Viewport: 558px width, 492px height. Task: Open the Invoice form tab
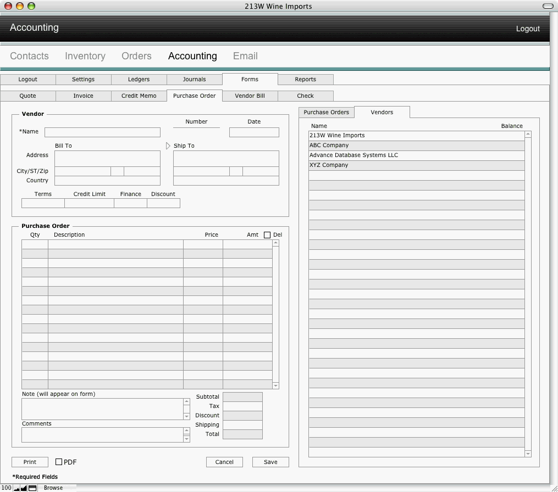click(x=83, y=96)
